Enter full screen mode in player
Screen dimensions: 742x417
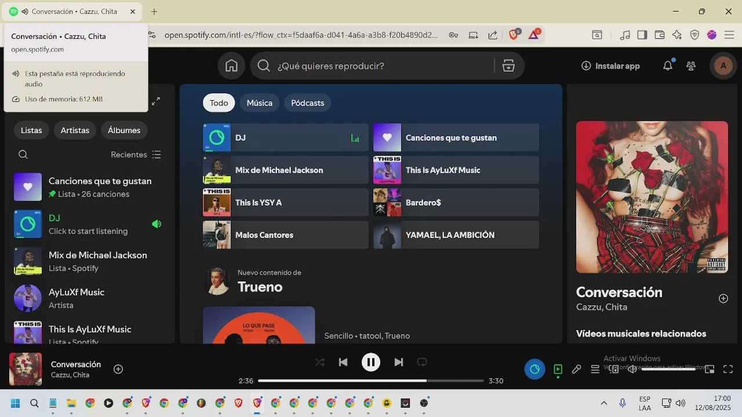point(728,369)
